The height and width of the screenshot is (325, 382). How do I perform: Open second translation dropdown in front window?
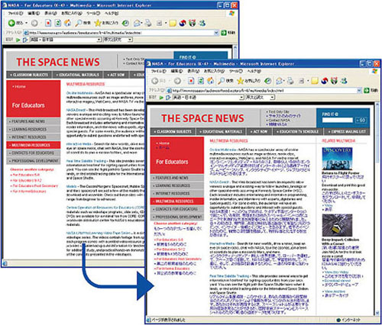click(x=272, y=97)
